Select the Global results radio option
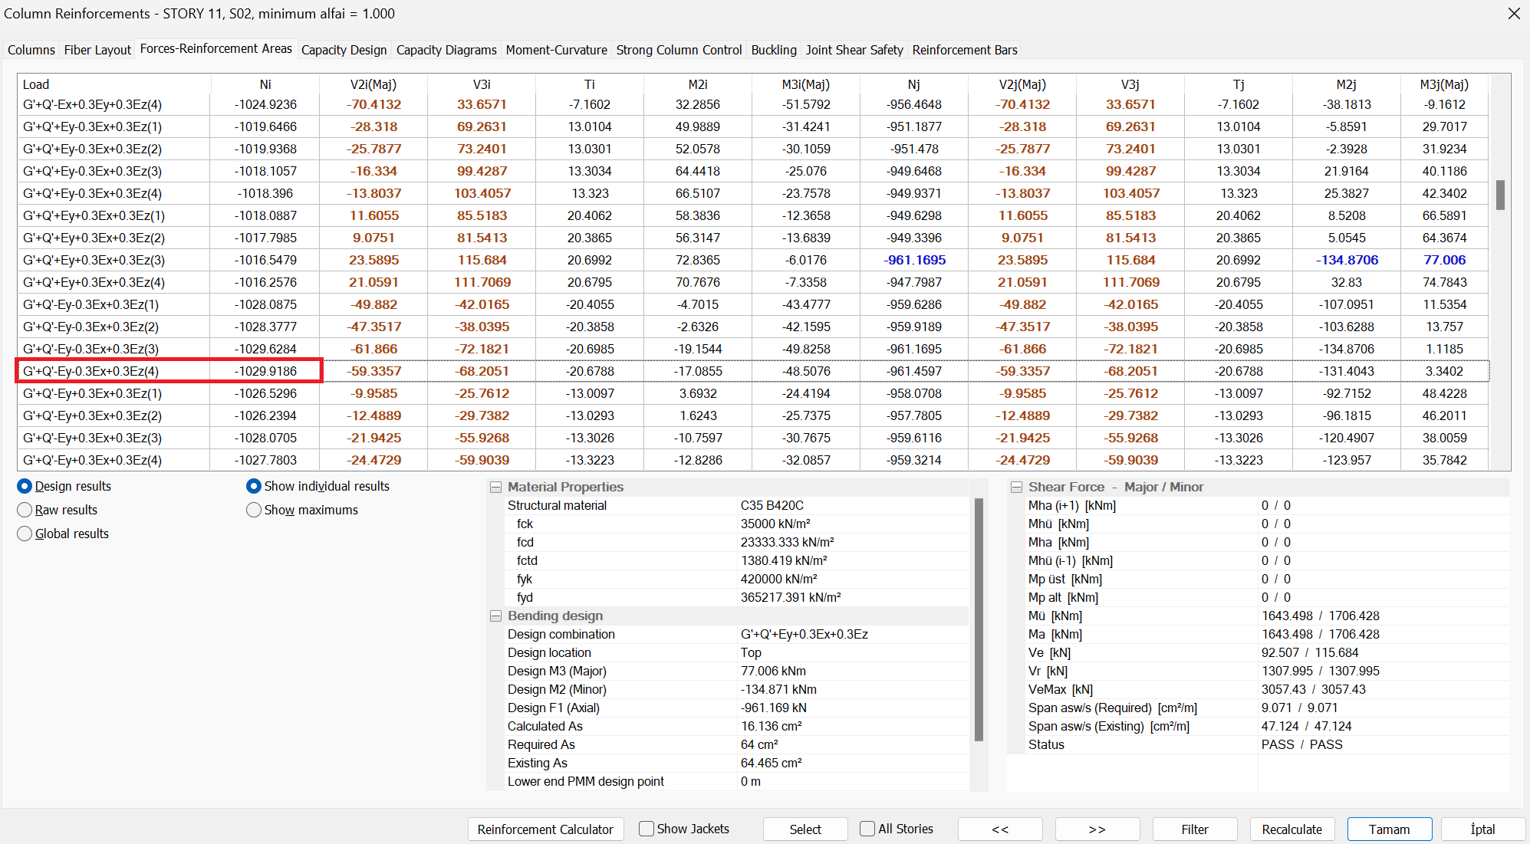Screen dimensions: 1530x844 pyautogui.click(x=25, y=534)
